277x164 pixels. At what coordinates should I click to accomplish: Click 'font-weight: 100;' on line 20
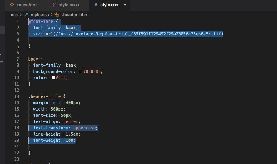pos(54,140)
